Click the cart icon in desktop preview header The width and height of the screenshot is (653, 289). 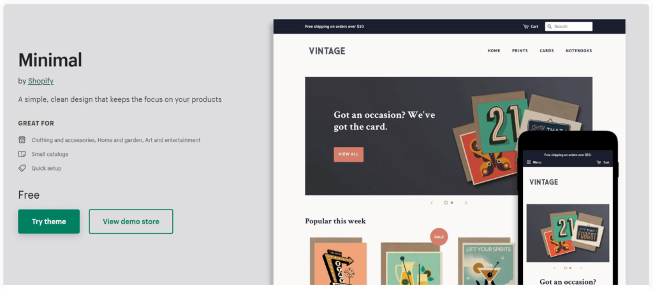click(525, 27)
